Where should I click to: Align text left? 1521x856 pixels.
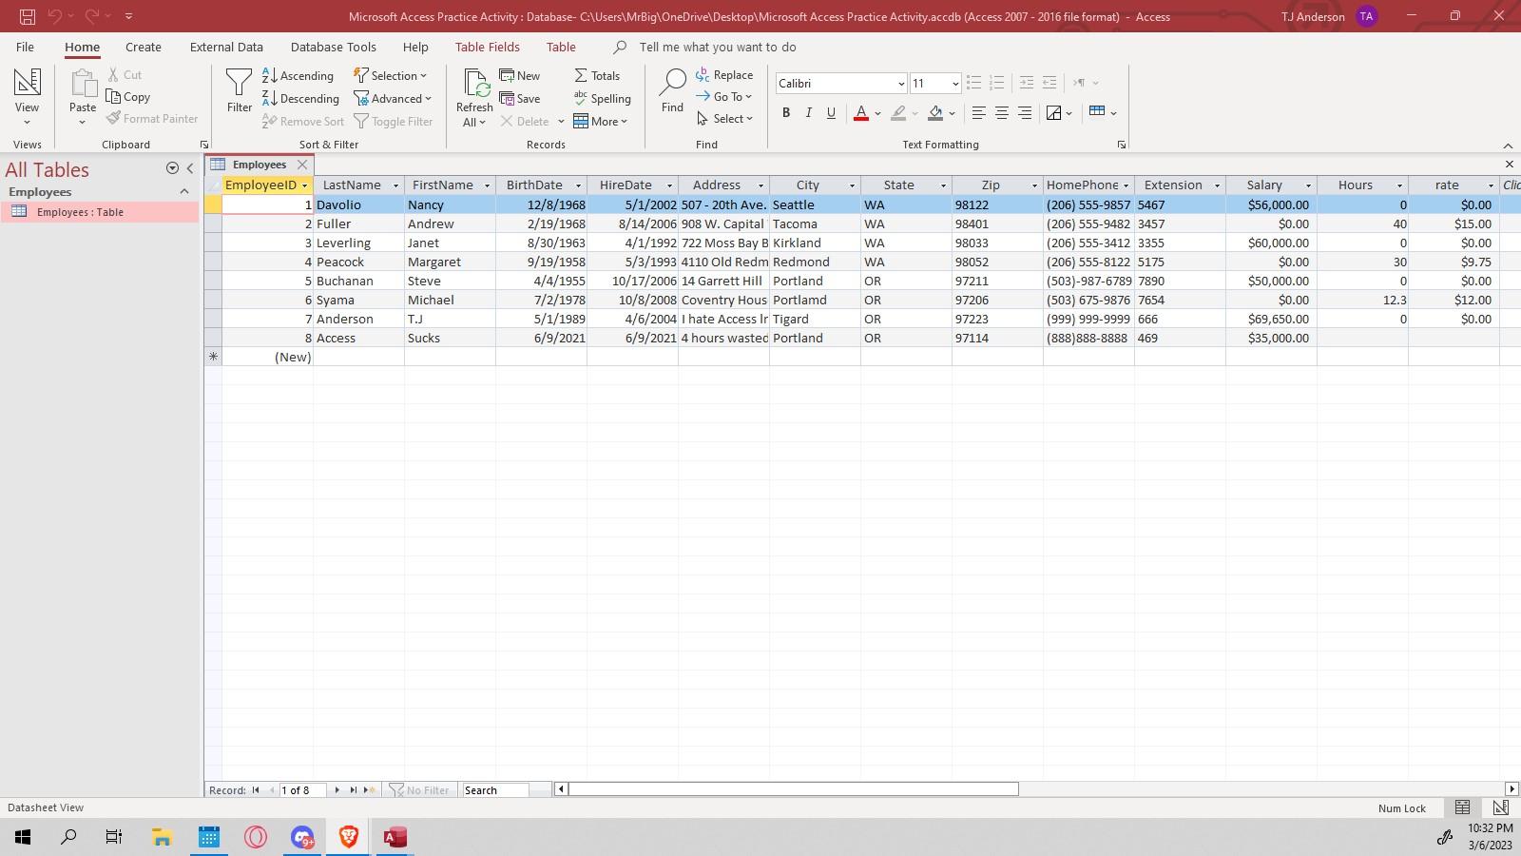[978, 112]
